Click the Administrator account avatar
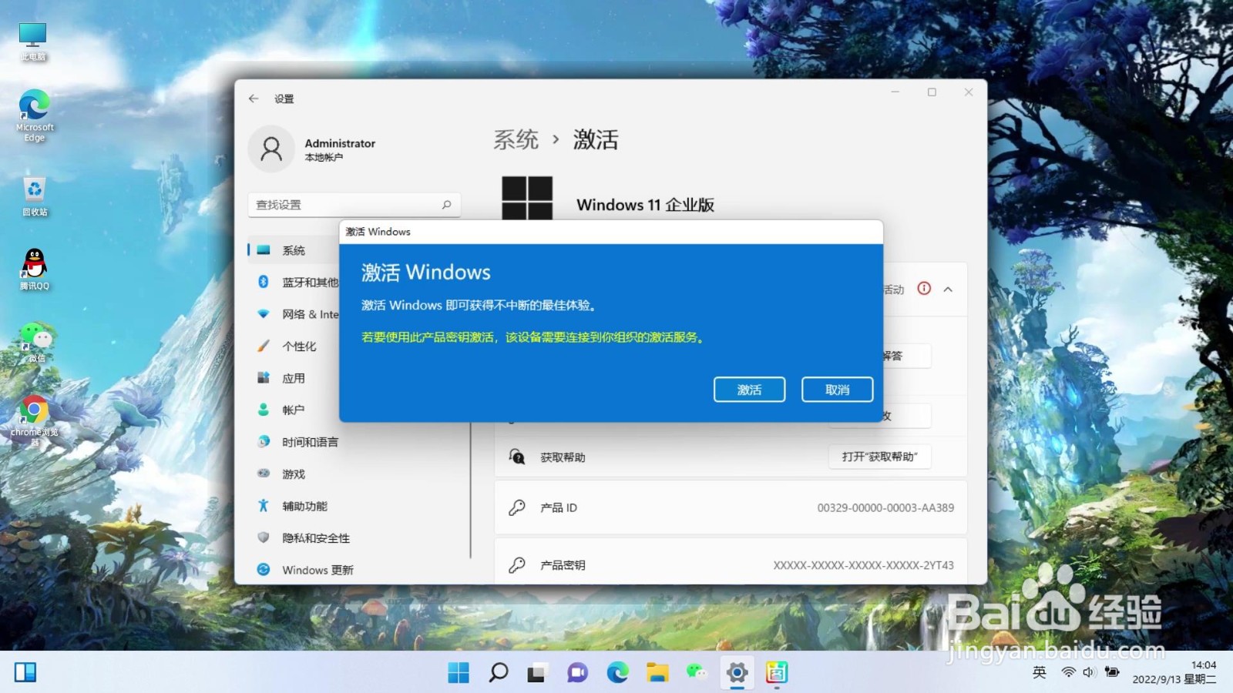The width and height of the screenshot is (1233, 693). click(x=271, y=149)
